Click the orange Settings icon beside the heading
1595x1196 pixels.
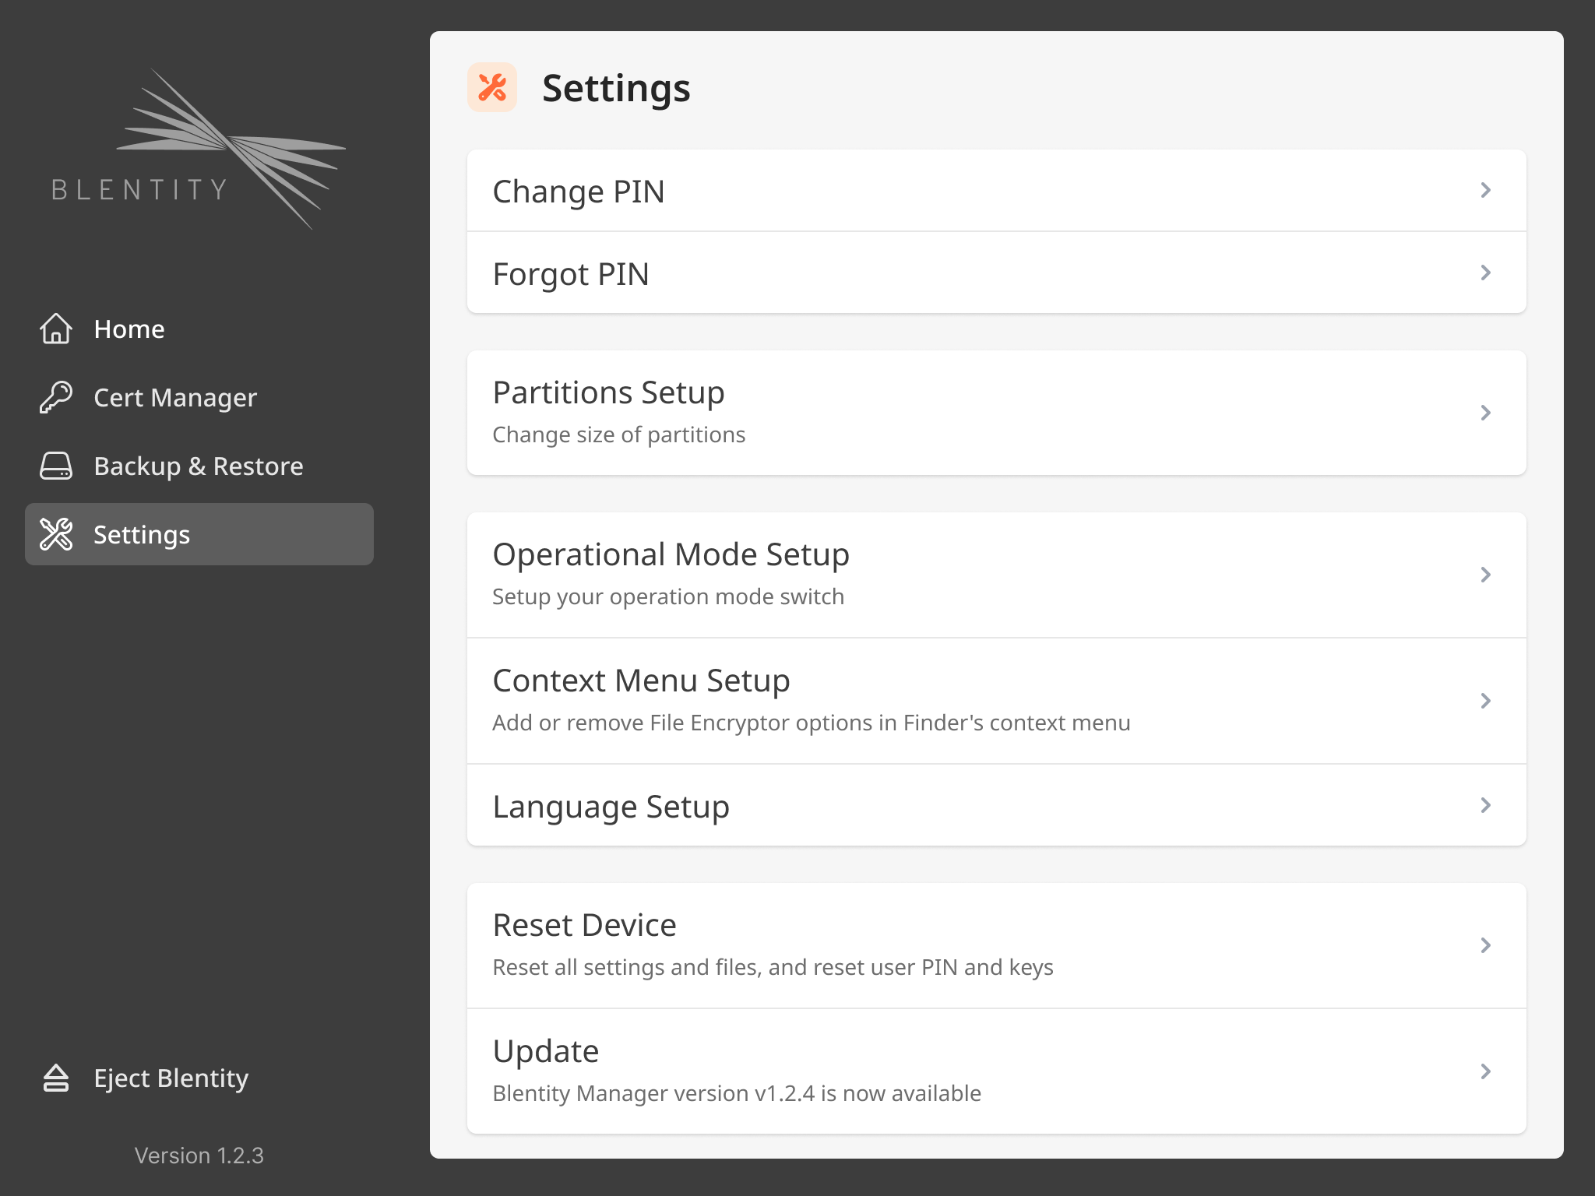492,87
